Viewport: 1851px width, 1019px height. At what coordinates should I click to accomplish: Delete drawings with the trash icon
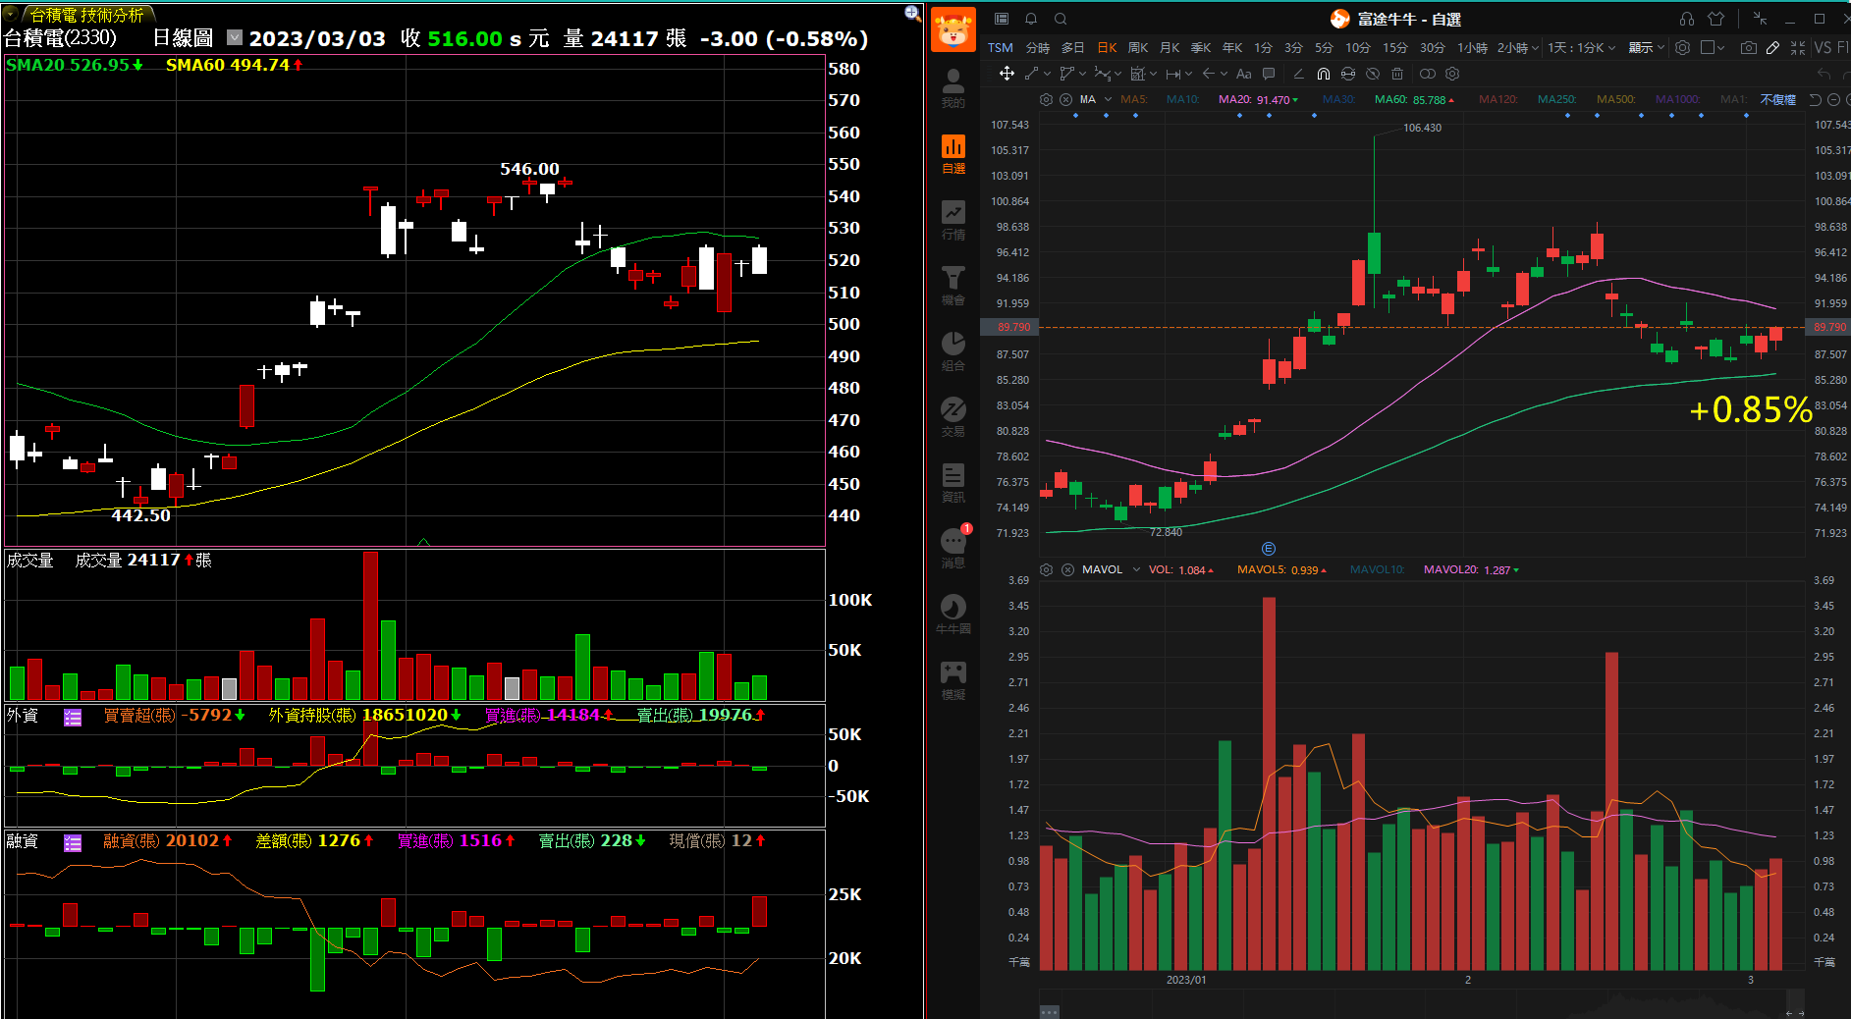tap(1397, 74)
